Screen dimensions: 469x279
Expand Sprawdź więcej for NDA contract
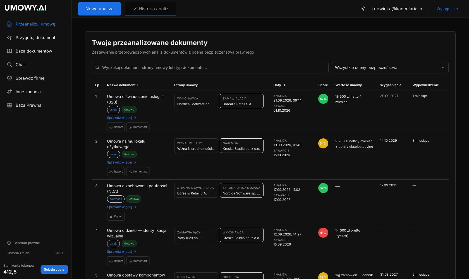[x=121, y=207]
